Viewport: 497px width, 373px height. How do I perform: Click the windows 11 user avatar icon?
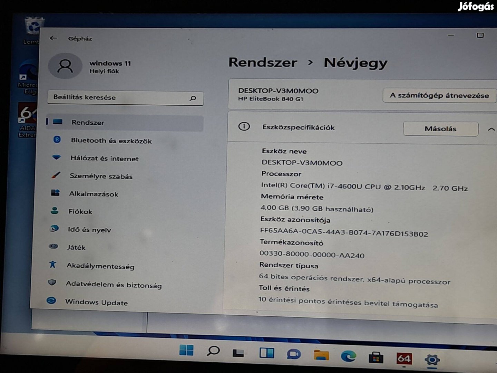[x=65, y=66]
